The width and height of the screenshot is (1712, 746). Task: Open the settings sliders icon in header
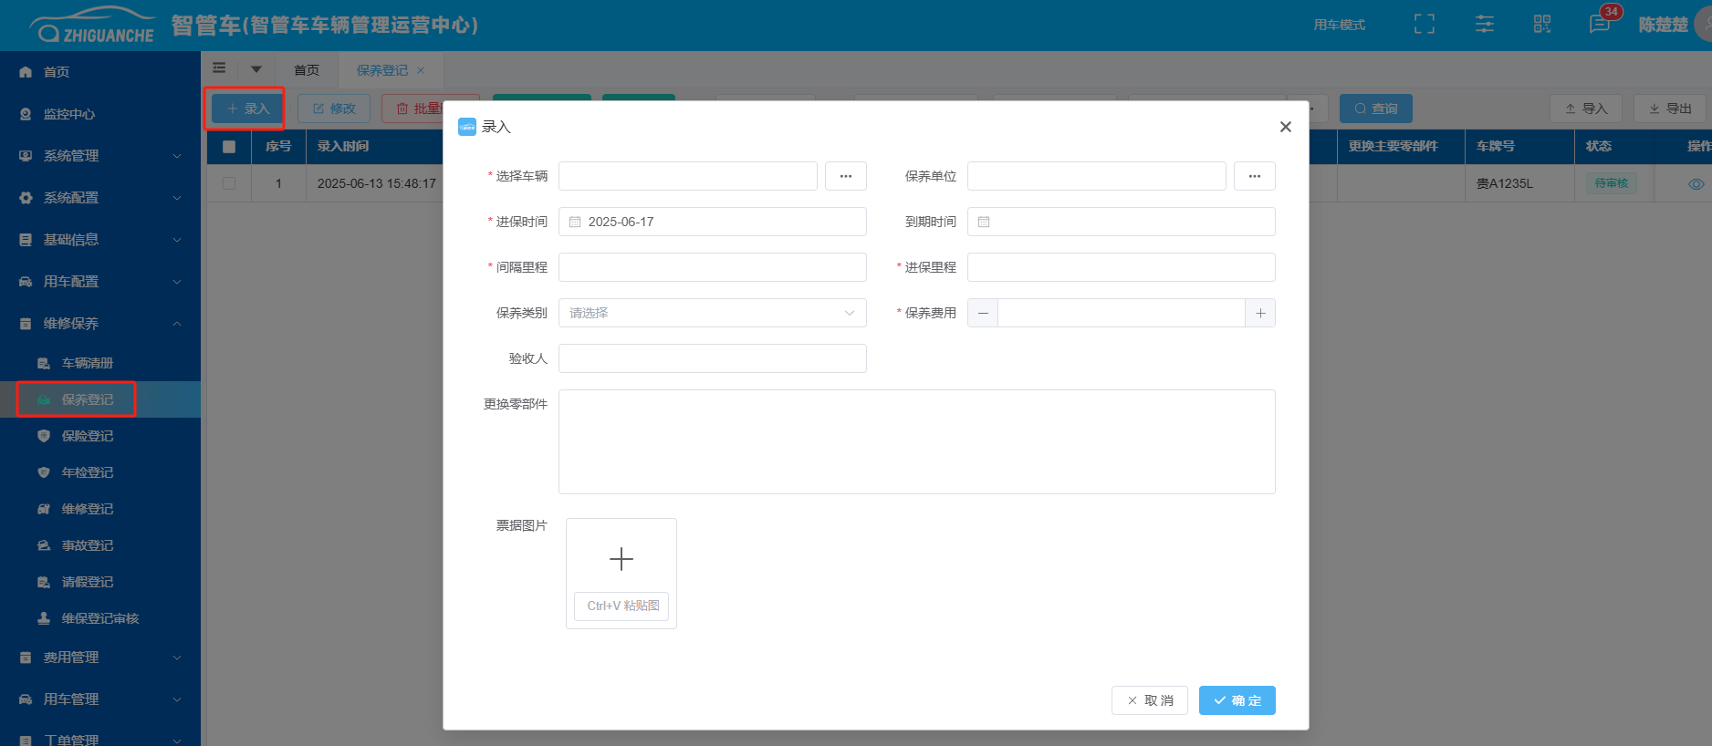[1485, 25]
